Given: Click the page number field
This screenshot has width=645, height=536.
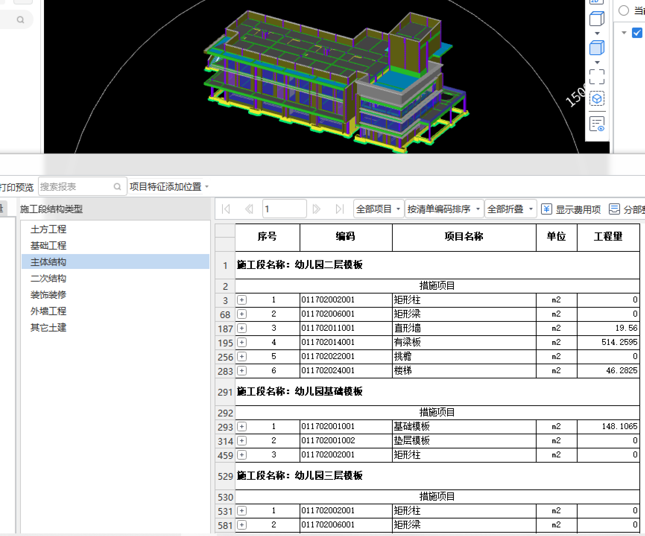Looking at the screenshot, I should [x=285, y=209].
